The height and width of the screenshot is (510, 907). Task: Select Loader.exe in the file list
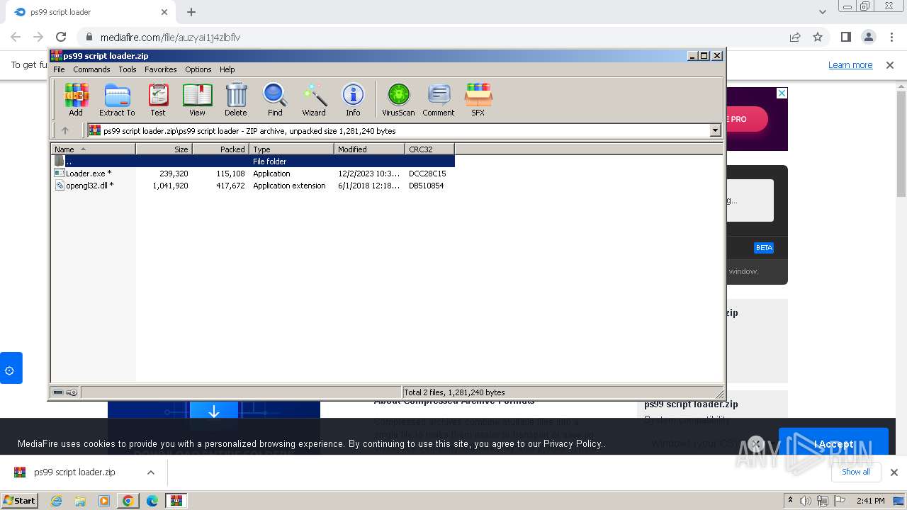pos(253,174)
